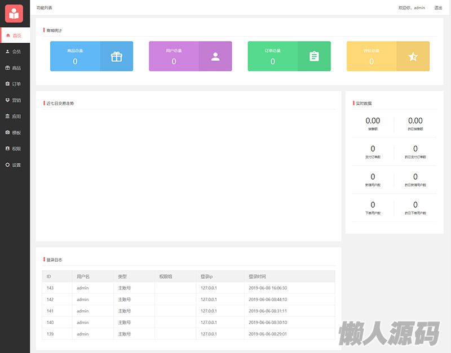
Task: Click the star icon on 评价总量 card
Action: click(413, 56)
